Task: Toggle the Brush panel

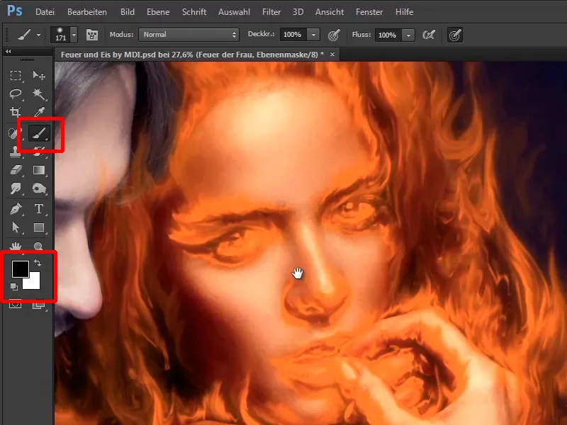Action: [92, 35]
